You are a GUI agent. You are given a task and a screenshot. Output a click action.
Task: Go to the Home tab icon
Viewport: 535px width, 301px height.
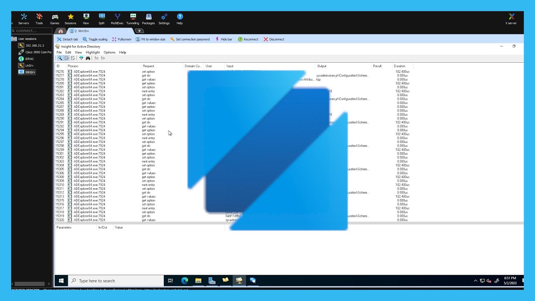click(x=61, y=31)
